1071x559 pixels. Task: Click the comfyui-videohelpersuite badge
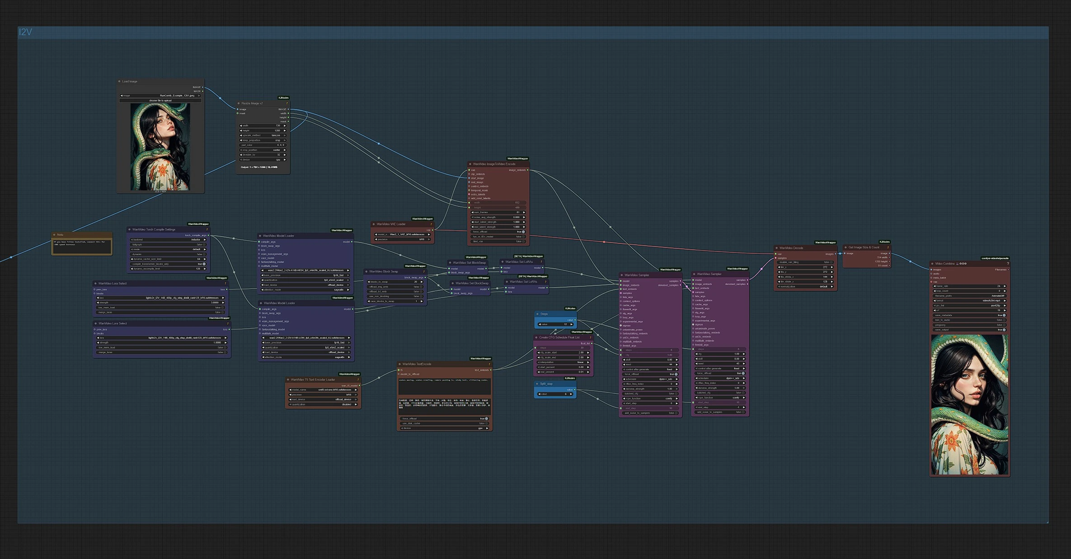coord(995,259)
